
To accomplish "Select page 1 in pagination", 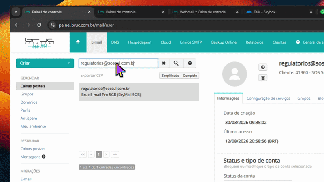I will coord(99,154).
